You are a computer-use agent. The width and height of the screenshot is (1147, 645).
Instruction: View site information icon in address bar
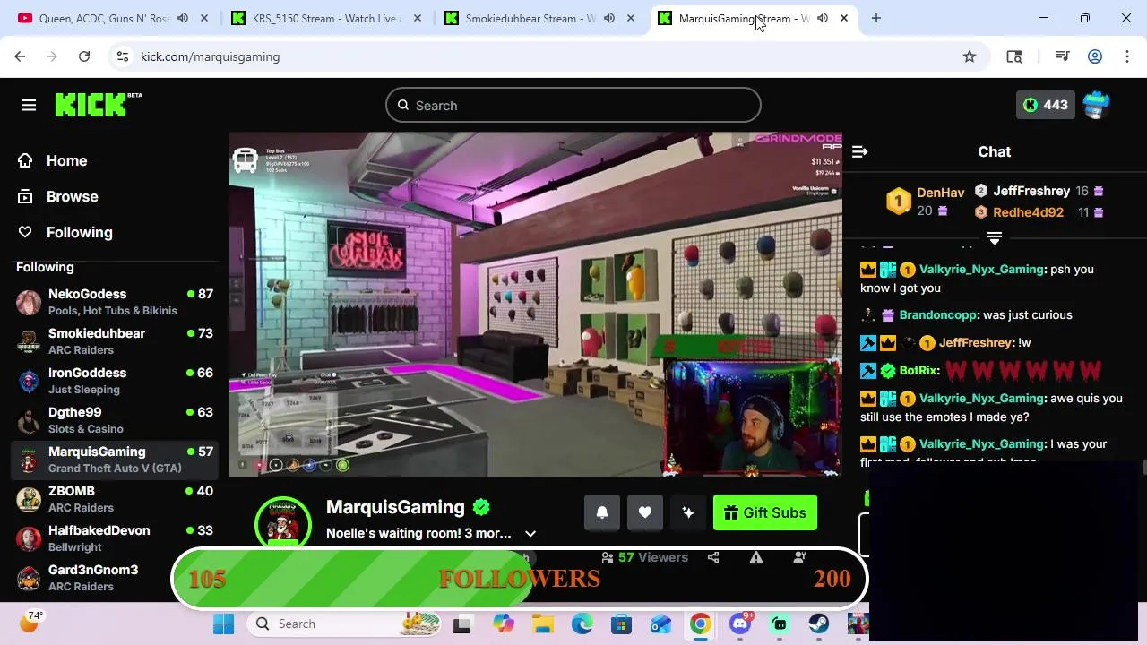coord(123,56)
